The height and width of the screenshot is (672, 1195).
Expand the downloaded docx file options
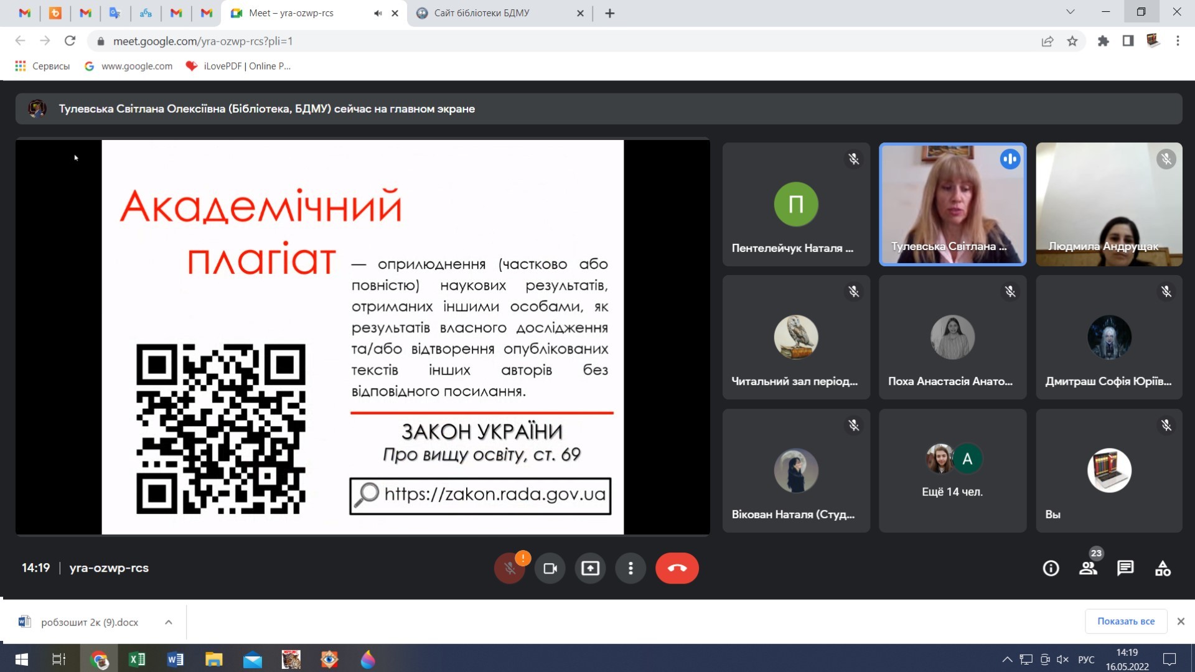169,622
